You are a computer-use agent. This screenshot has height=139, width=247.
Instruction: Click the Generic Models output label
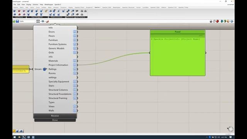click(x=56, y=48)
